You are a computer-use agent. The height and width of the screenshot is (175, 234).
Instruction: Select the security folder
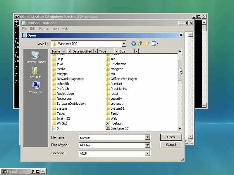(x=114, y=99)
